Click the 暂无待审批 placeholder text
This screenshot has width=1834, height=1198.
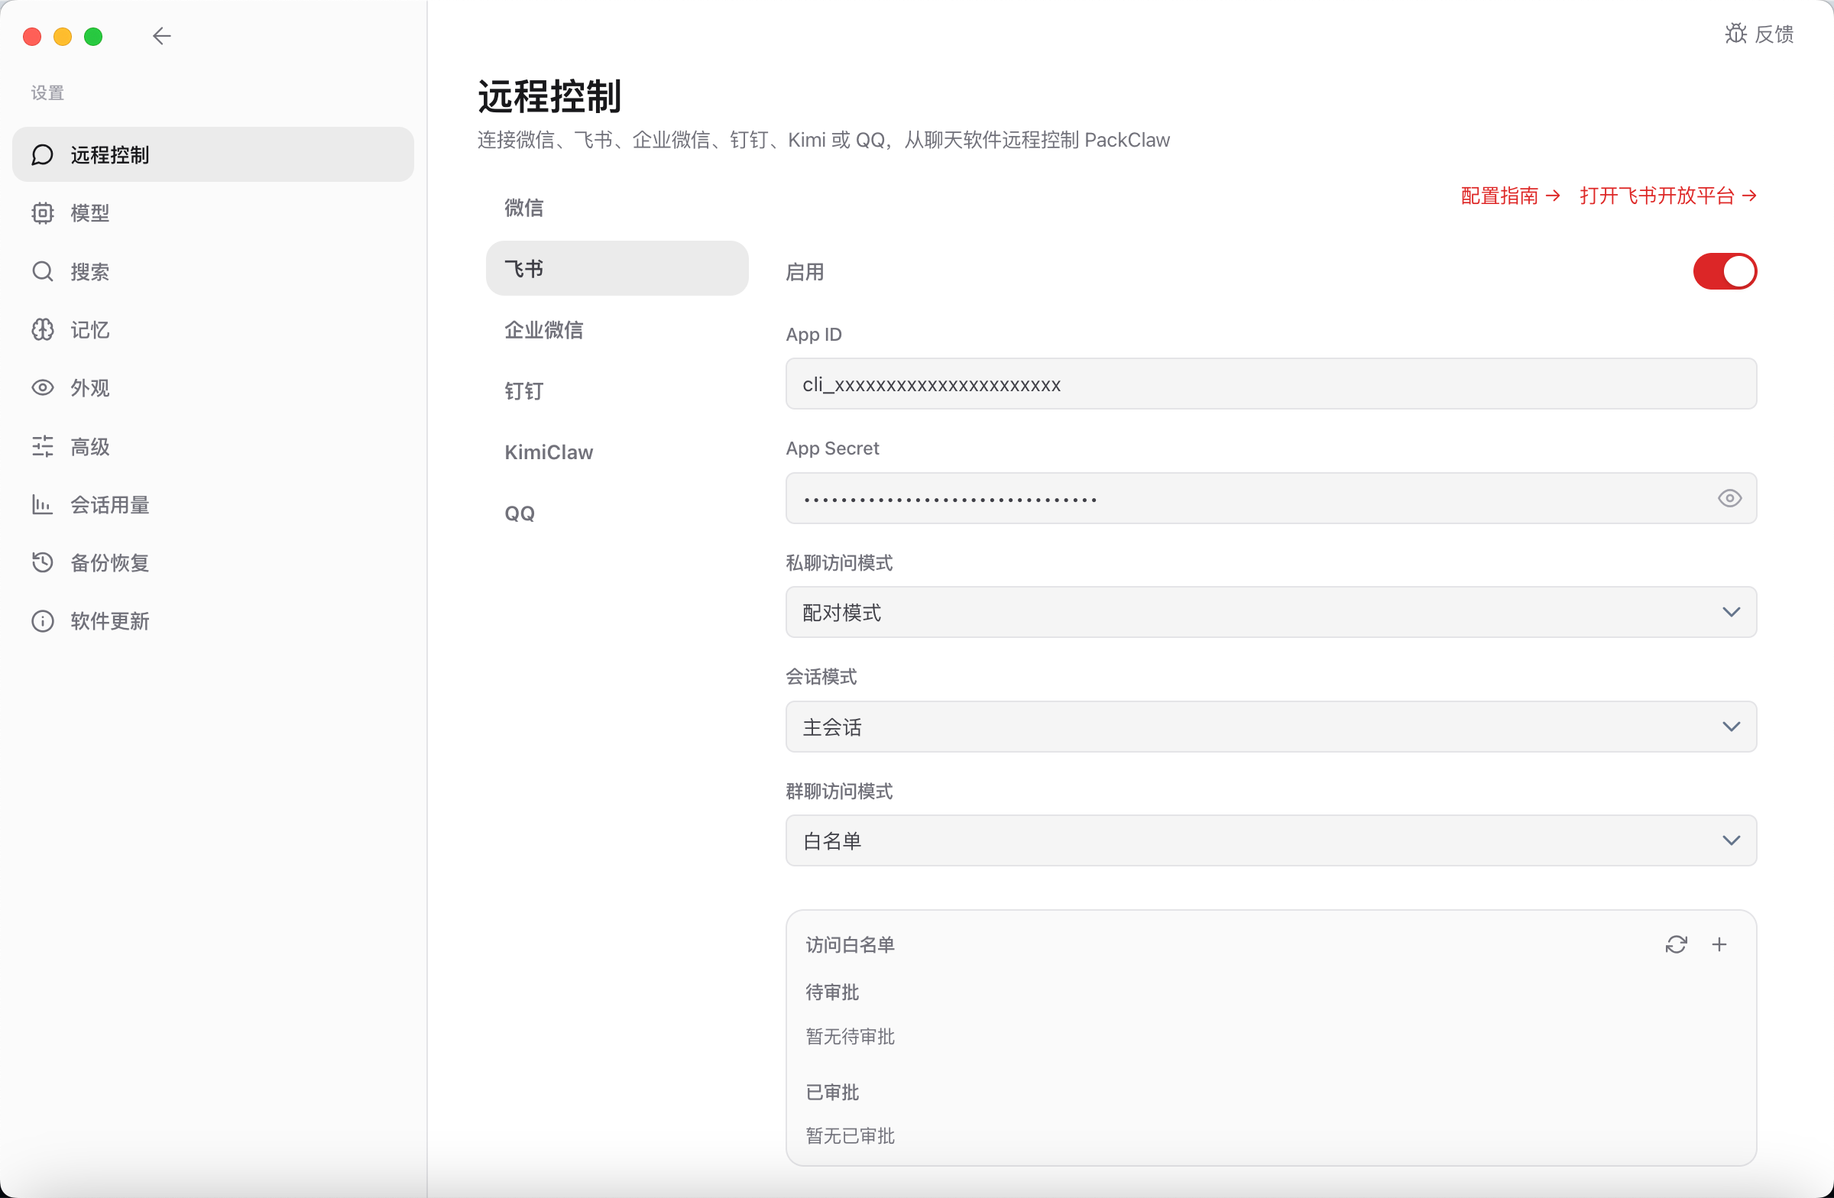coord(850,1036)
